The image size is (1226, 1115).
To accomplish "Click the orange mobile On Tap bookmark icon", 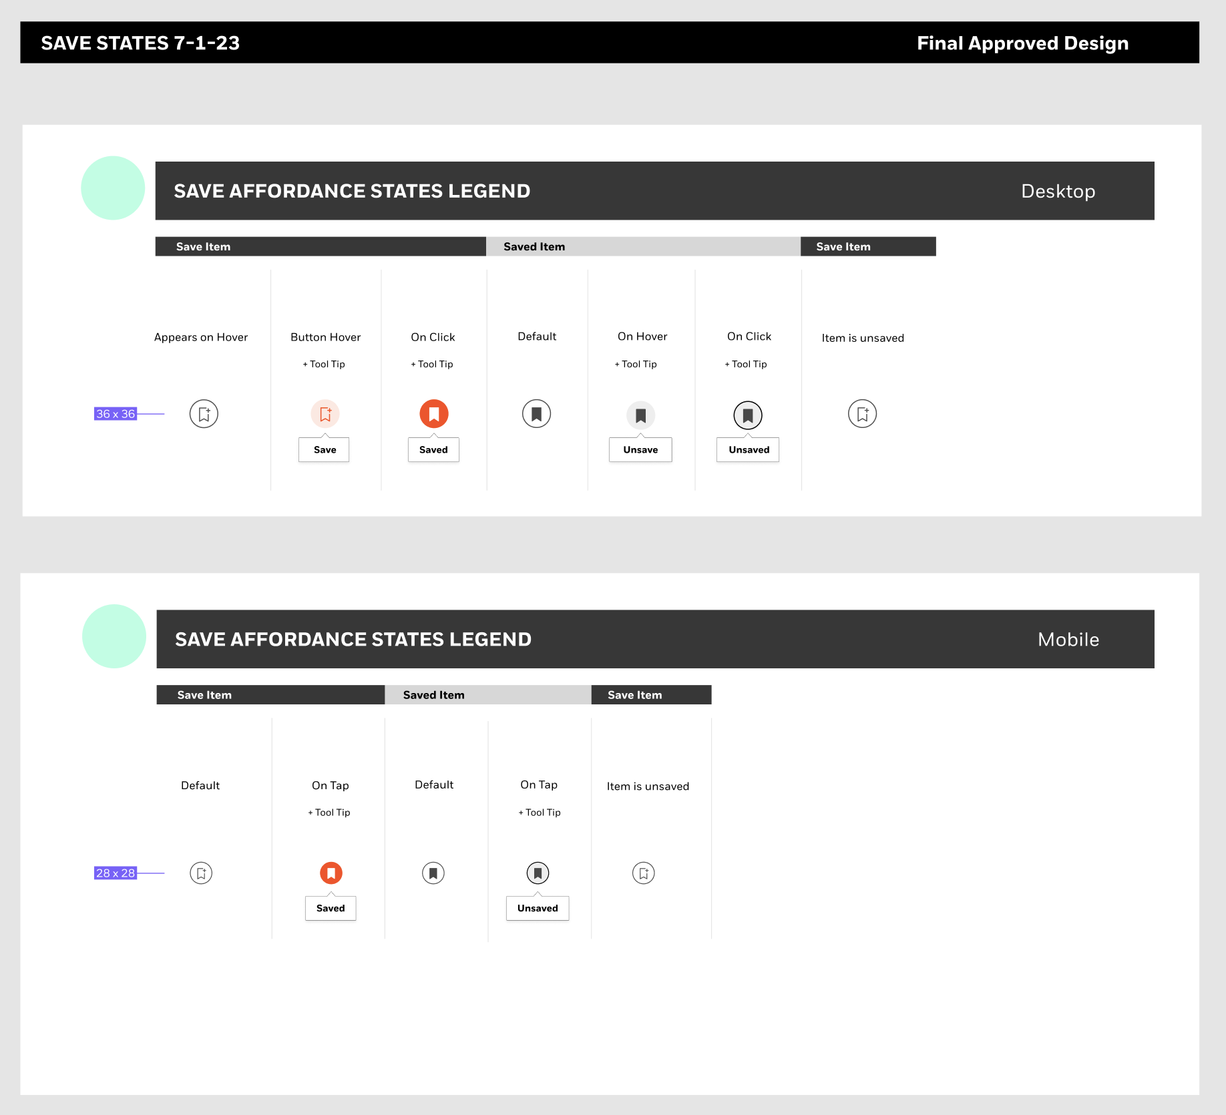I will point(331,873).
